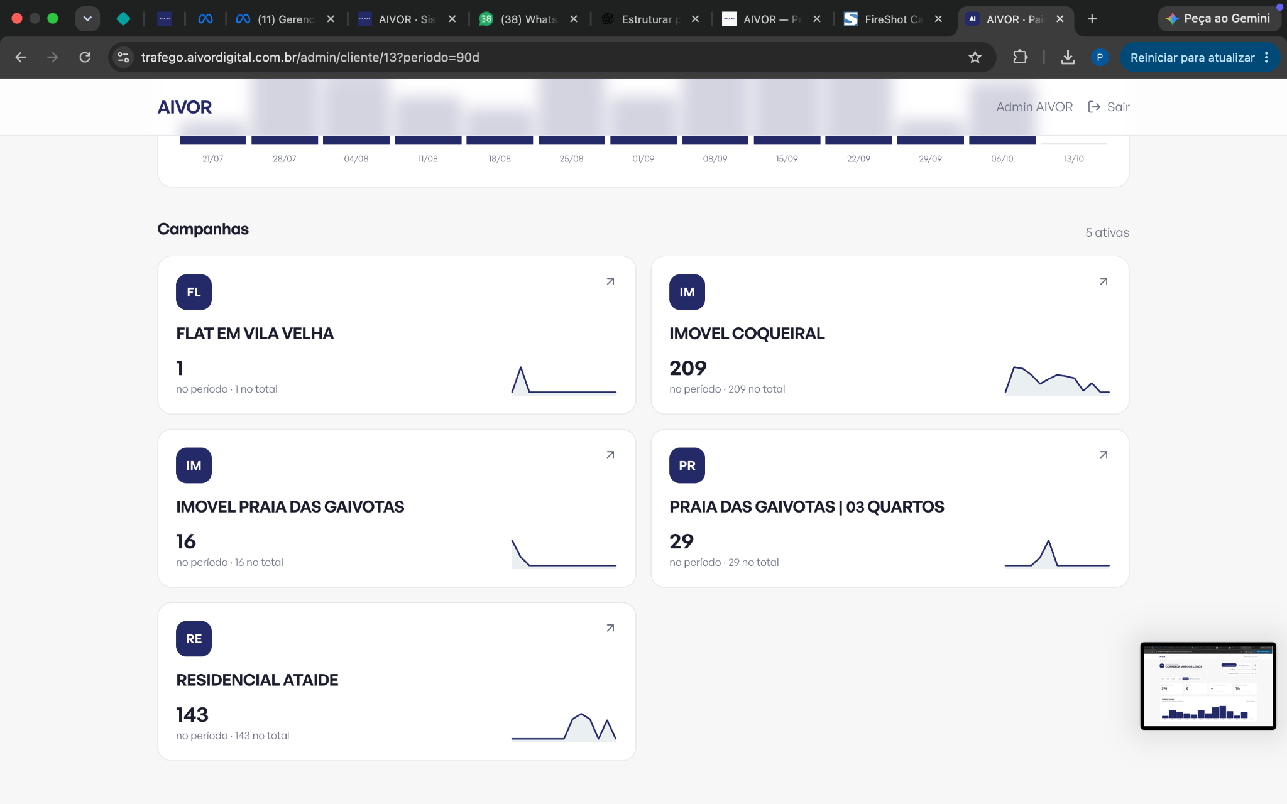Click the 5 ativas label
The image size is (1287, 804).
click(1107, 232)
